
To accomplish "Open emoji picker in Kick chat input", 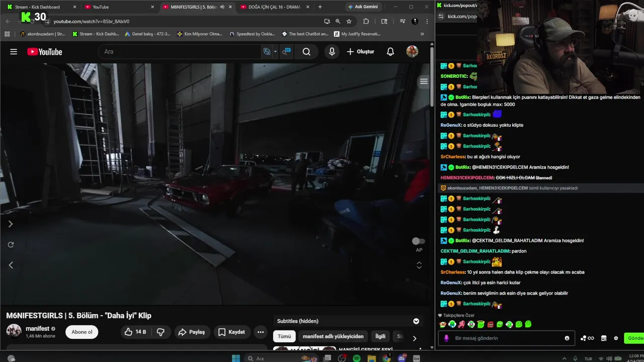I will [x=567, y=338].
